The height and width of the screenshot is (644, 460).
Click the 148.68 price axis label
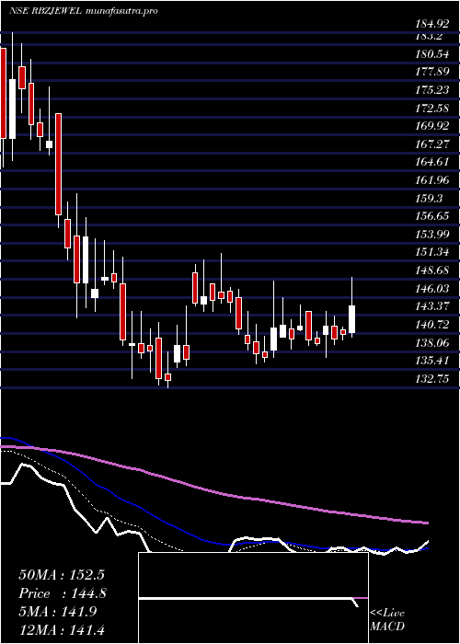pyautogui.click(x=432, y=270)
